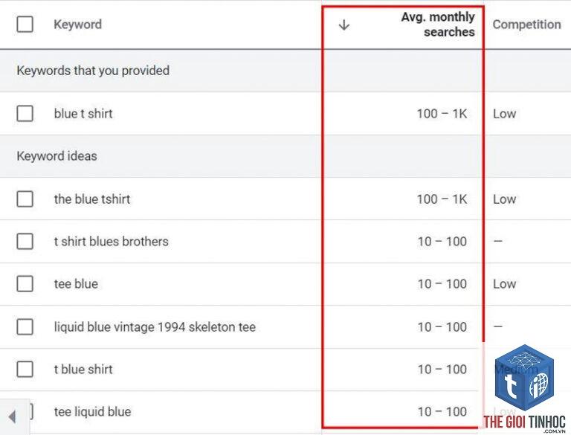Click the blue t shirt keyword text
Screen dimensions: 571x435
tap(83, 113)
